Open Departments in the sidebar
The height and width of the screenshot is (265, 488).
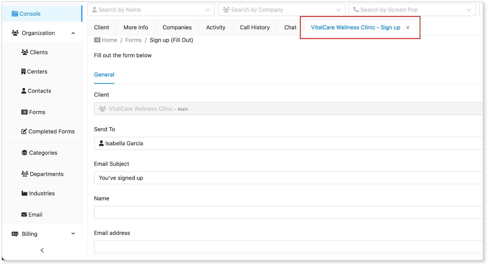tap(42, 174)
